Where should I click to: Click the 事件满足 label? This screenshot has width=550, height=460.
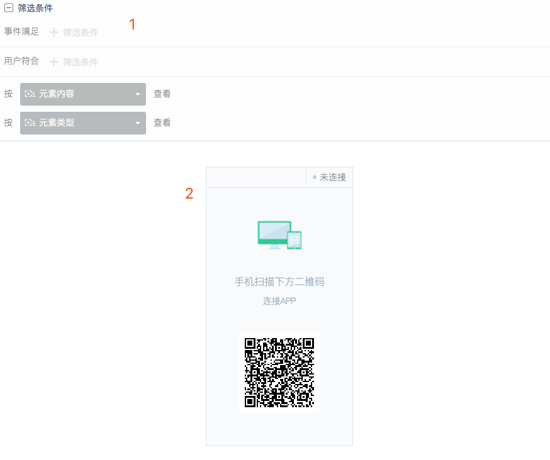point(21,31)
